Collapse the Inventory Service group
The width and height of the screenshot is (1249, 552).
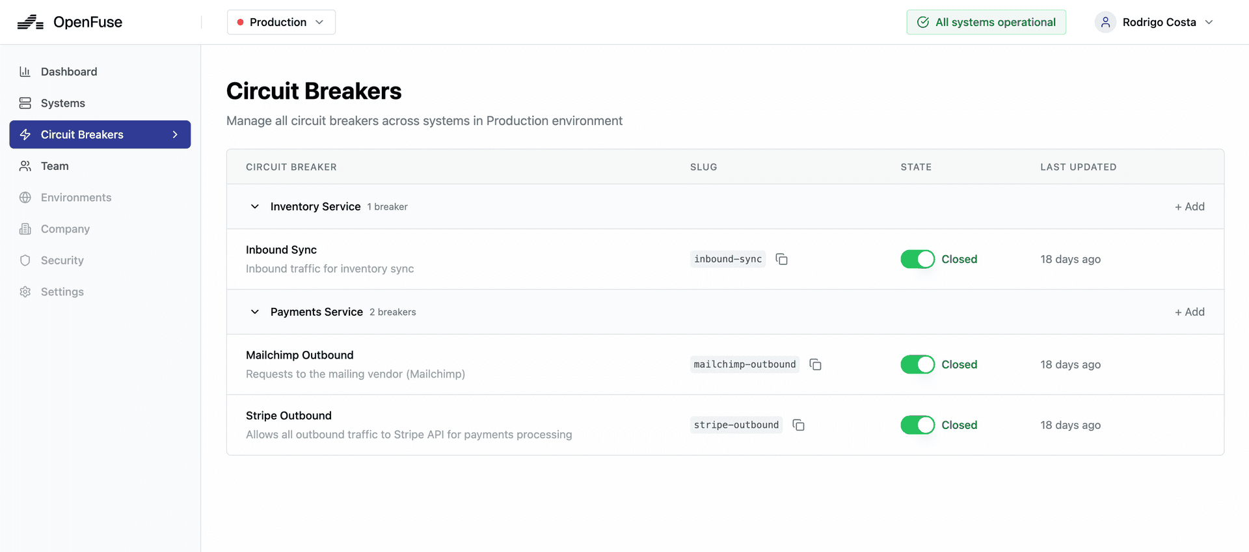pyautogui.click(x=255, y=206)
